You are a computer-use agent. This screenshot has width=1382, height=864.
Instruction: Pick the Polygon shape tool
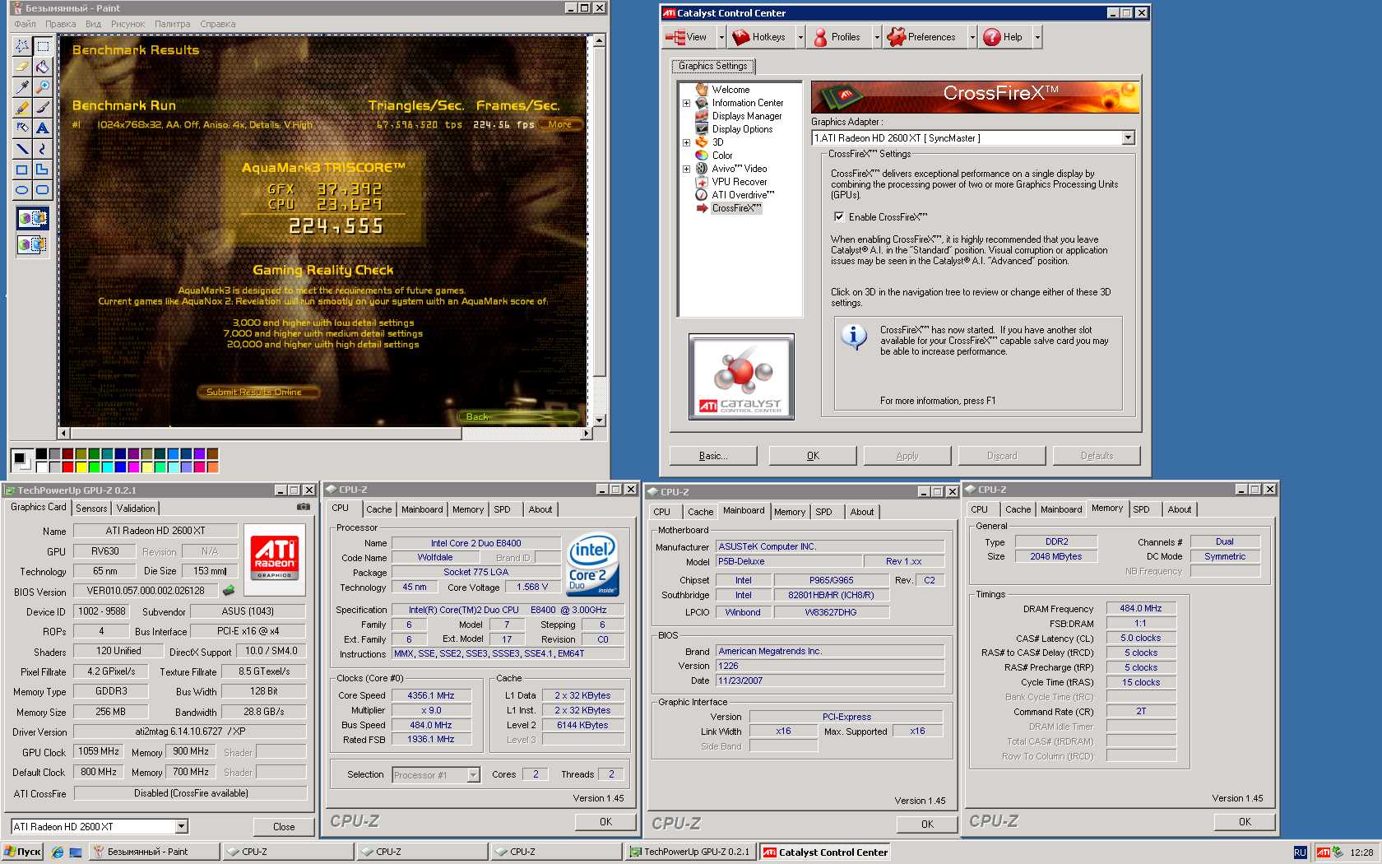click(x=43, y=170)
